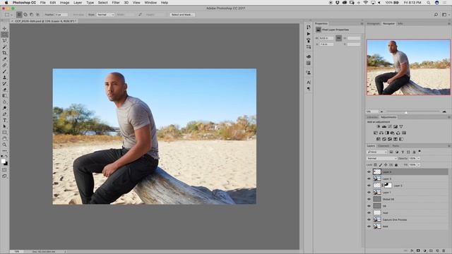
Task: Open the Filter menu
Action: 116,3
